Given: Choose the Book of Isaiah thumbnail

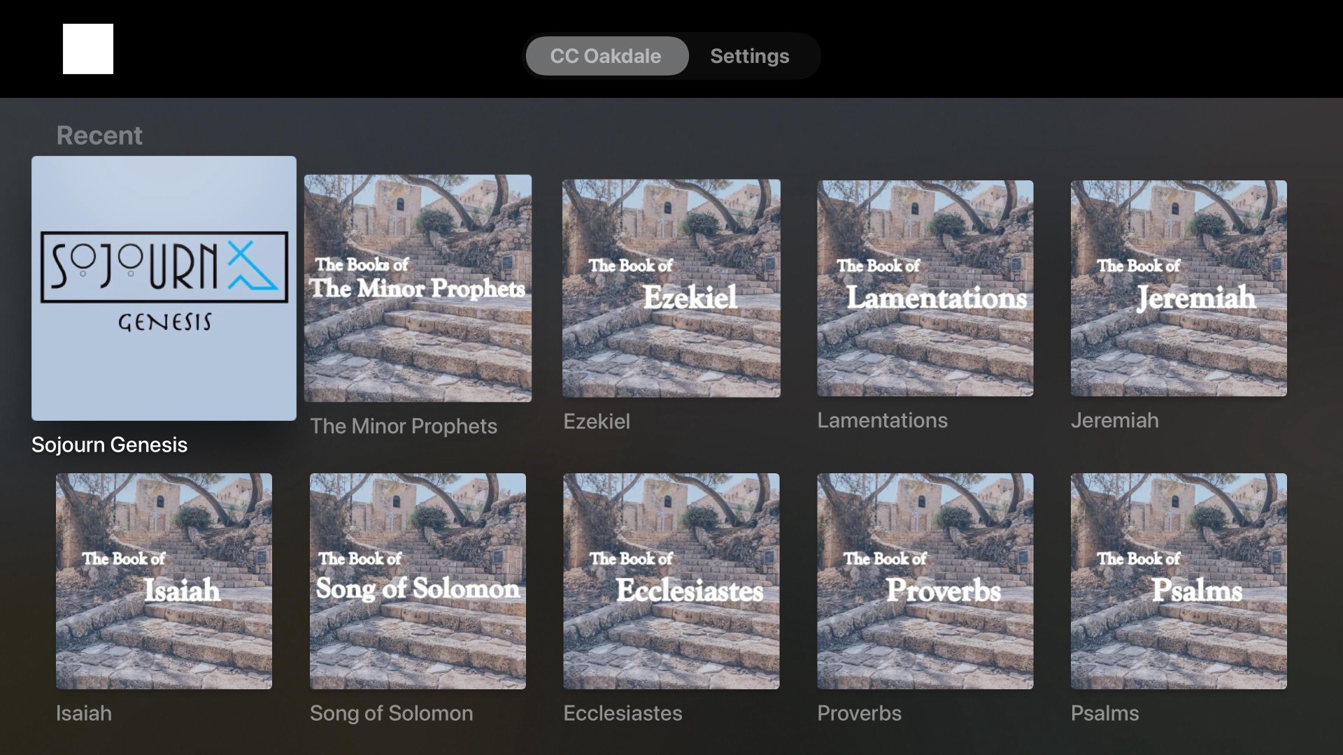Looking at the screenshot, I should coord(164,581).
